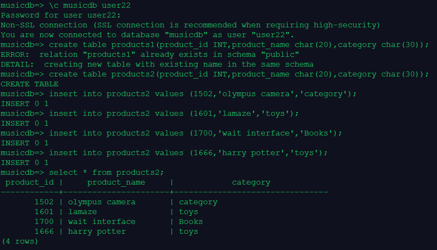
Task: Click the DETAIL message line
Action: (157, 64)
